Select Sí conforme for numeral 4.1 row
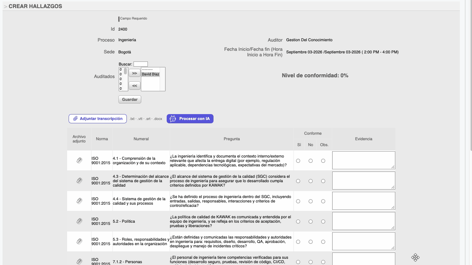472x265 pixels. pos(298,161)
